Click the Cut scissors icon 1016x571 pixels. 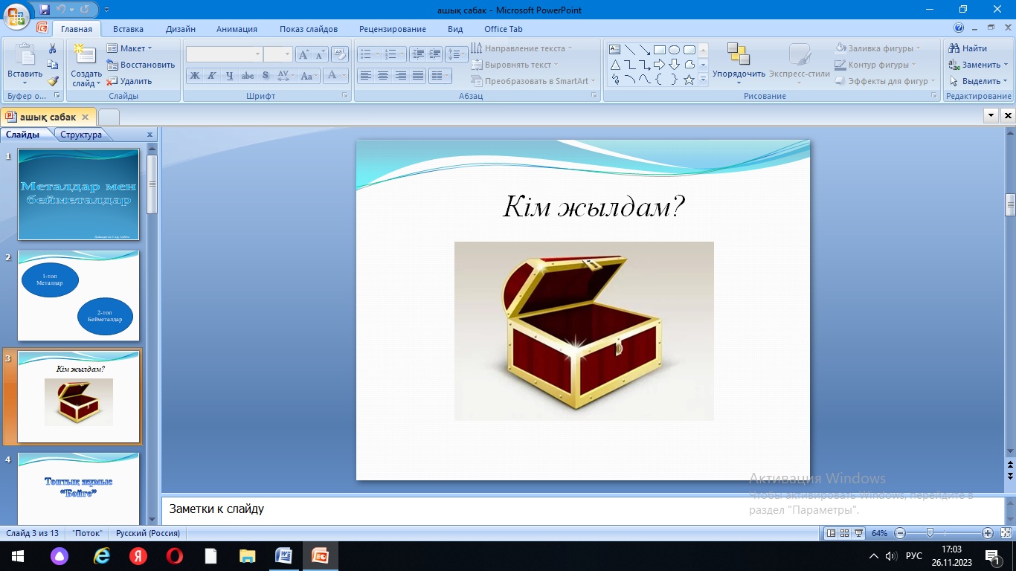[x=53, y=48]
